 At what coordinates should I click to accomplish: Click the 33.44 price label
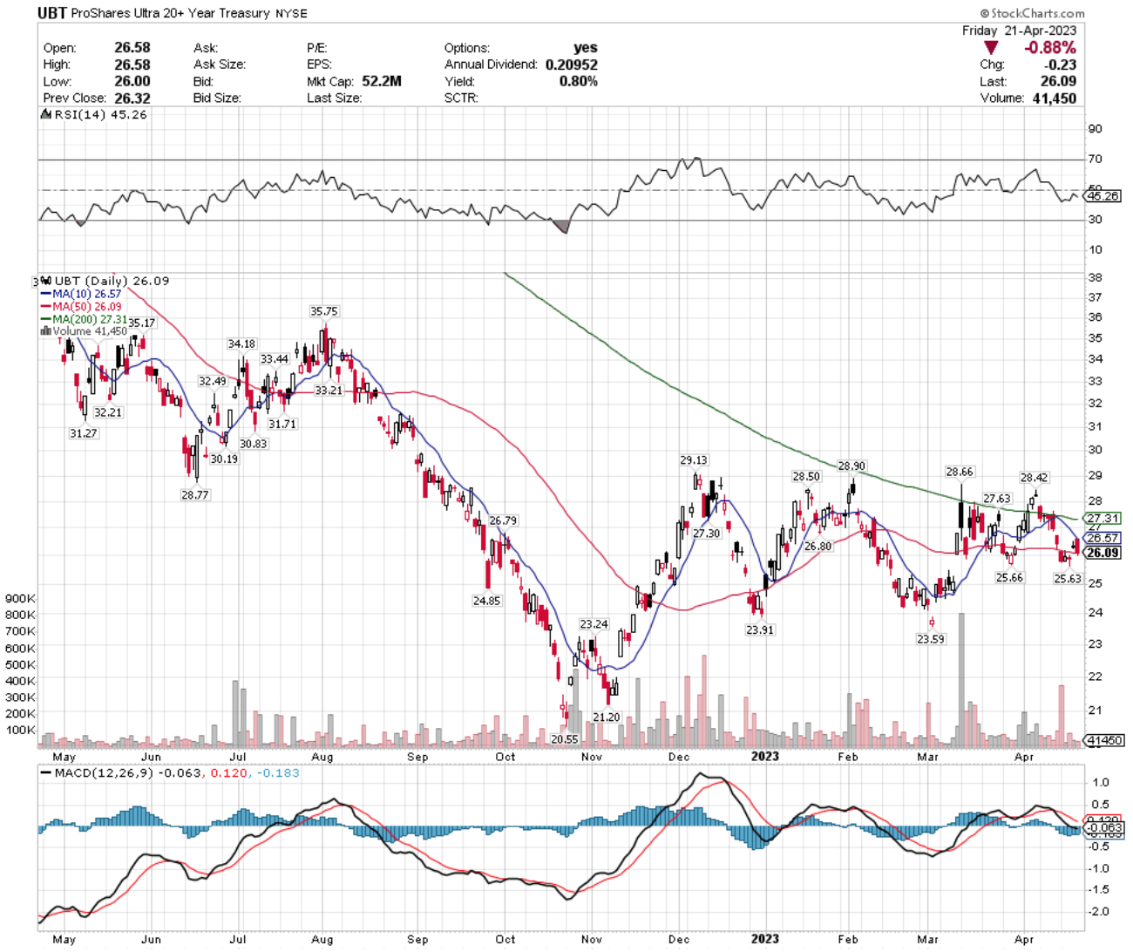[275, 359]
